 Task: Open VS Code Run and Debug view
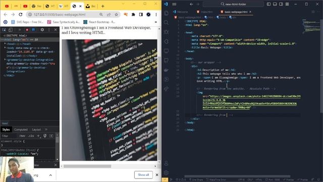166,32
